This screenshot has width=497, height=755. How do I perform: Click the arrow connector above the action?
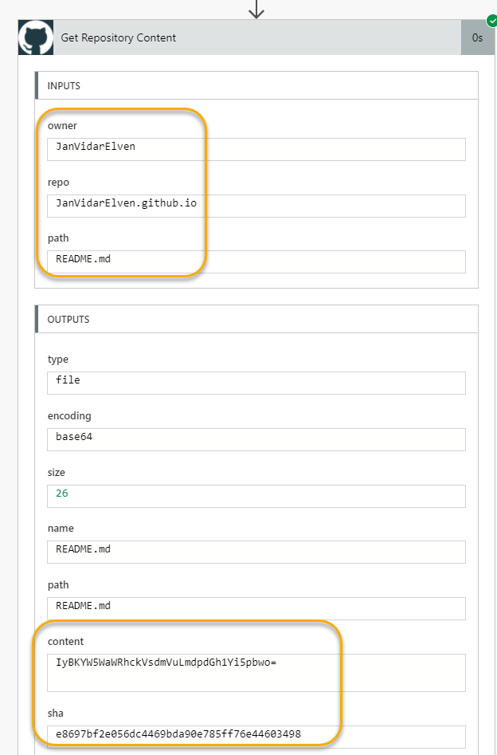pos(256,9)
